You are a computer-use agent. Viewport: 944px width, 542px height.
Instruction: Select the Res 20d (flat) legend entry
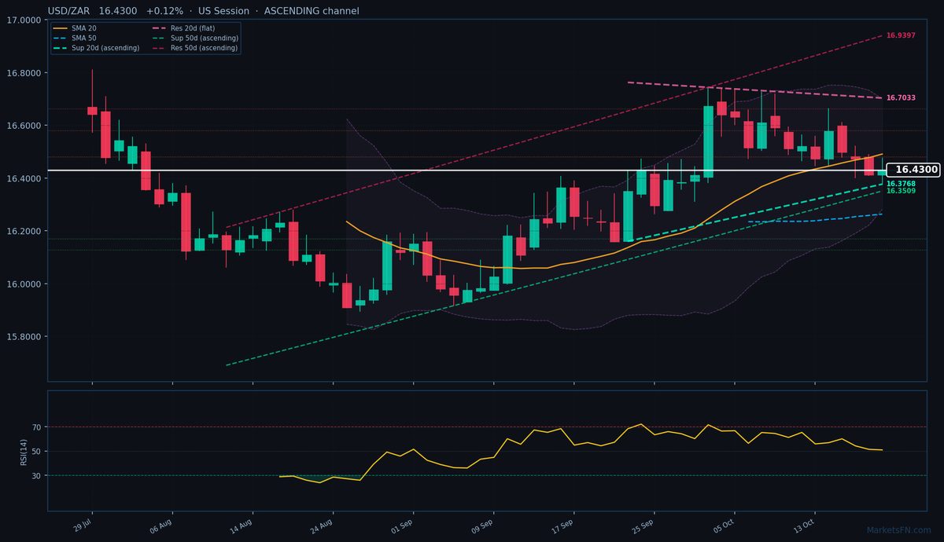(x=183, y=28)
